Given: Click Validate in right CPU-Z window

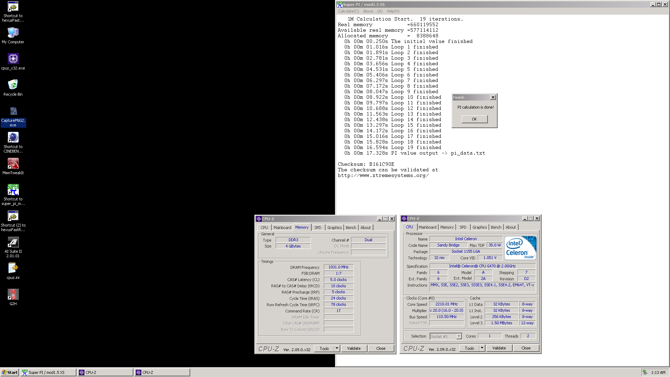Looking at the screenshot, I should pyautogui.click(x=499, y=348).
